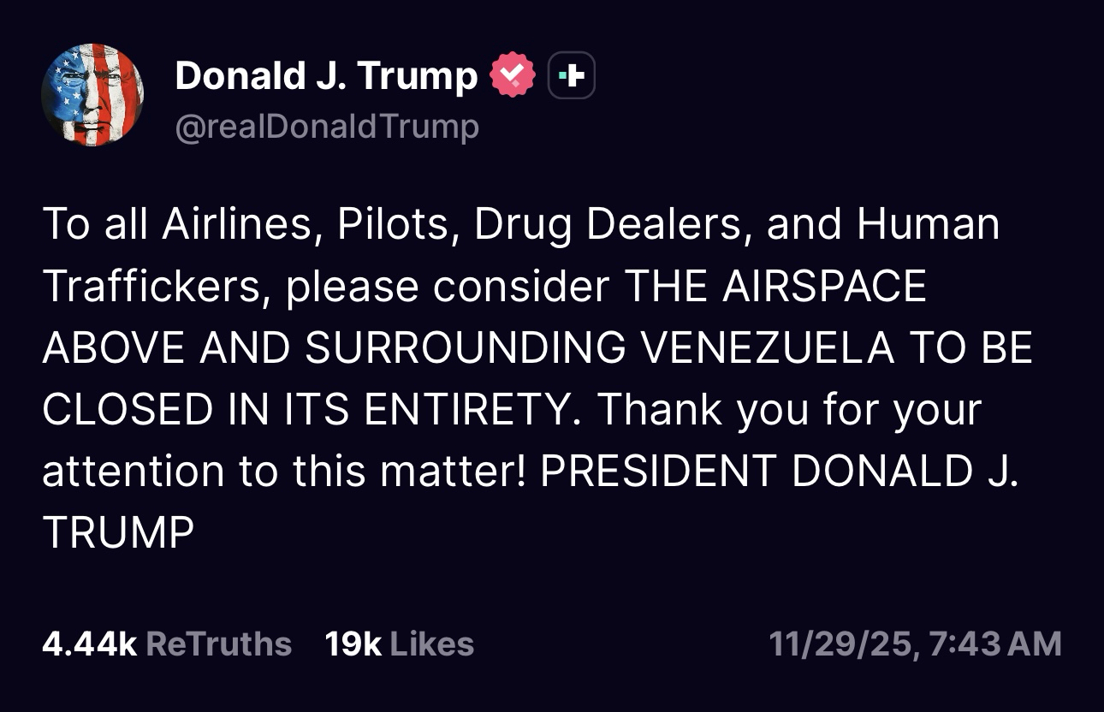This screenshot has width=1104, height=712.
Task: Click the 4.44k ReTruths number
Action: (x=89, y=644)
